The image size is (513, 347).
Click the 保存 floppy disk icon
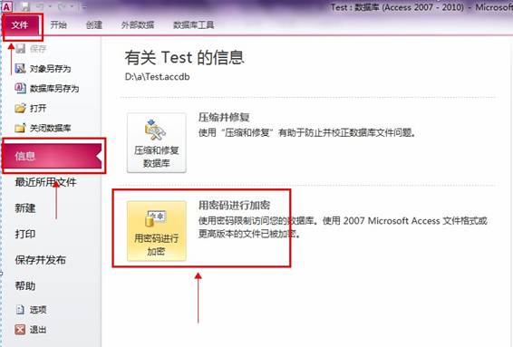click(x=20, y=49)
